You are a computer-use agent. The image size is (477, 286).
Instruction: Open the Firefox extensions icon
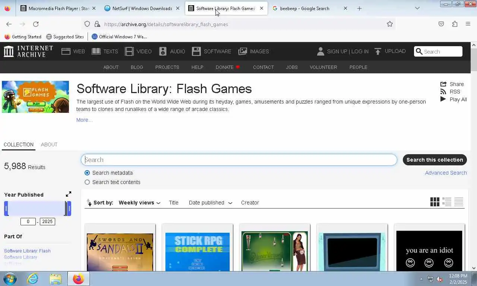(455, 24)
